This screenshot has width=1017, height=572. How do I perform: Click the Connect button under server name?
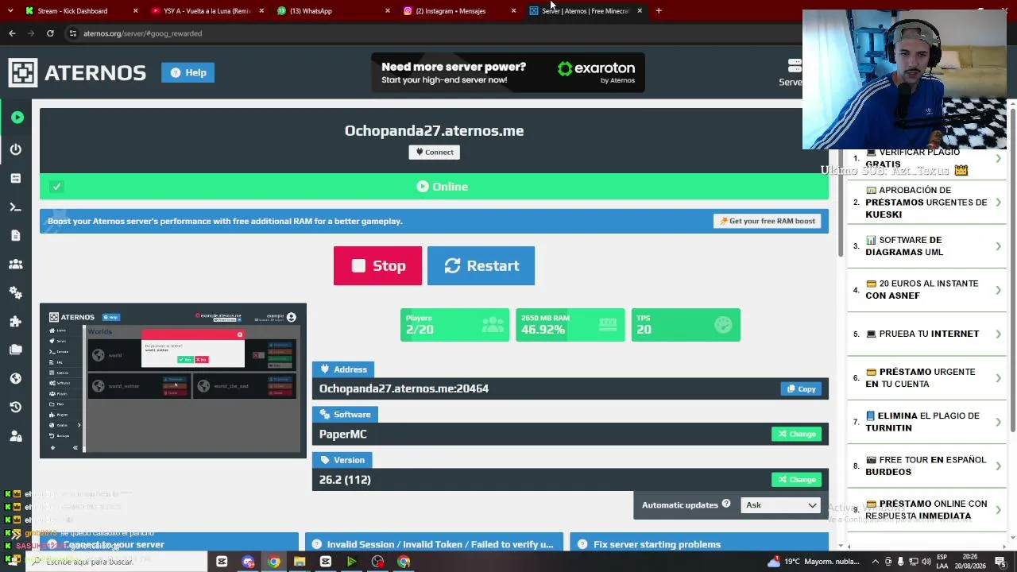click(x=435, y=152)
